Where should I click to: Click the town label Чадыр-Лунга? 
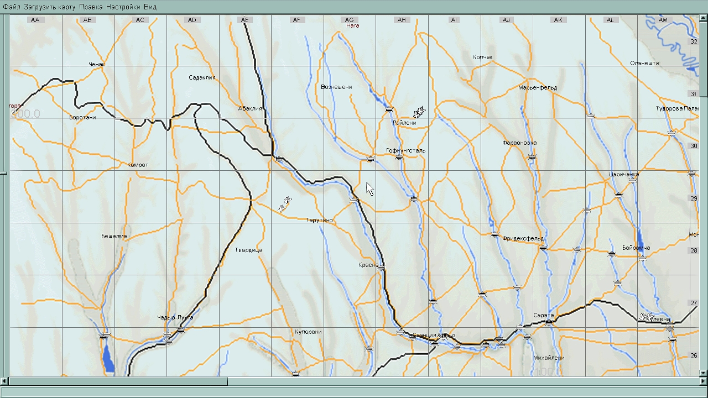tap(175, 317)
